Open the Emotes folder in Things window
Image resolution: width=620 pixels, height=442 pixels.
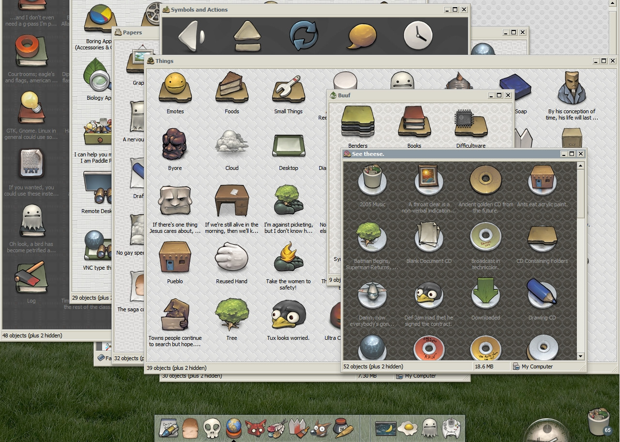tap(175, 88)
